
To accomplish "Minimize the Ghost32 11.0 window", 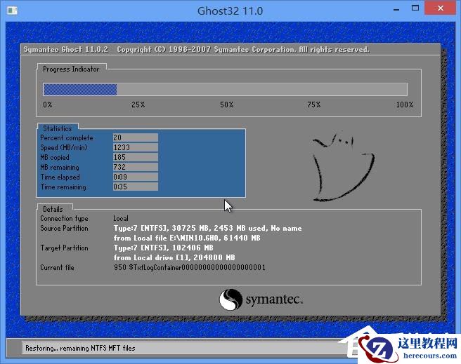I will (396, 10).
